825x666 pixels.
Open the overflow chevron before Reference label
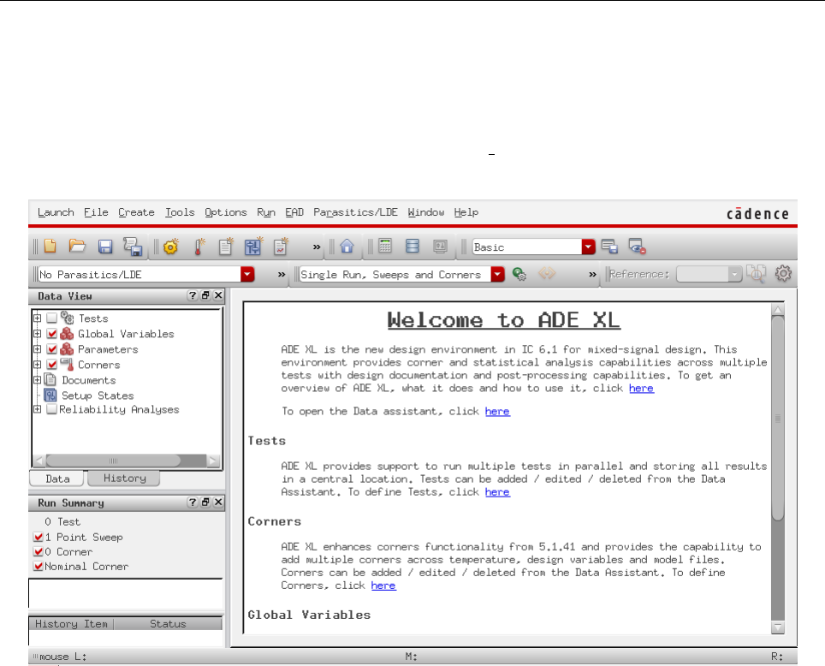coord(592,274)
